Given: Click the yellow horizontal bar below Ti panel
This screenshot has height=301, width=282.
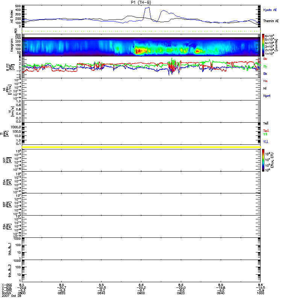Looking at the screenshot, I should click(141, 147).
